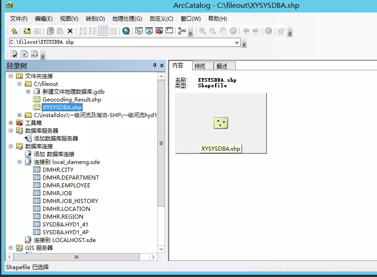Click the Validate Metadata icon
The height and width of the screenshot is (277, 377).
point(14,54)
